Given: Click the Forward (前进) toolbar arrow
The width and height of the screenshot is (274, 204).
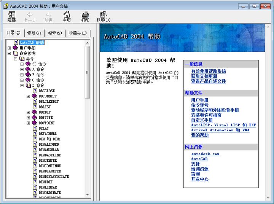Looking at the screenshot, I should click(48, 17).
